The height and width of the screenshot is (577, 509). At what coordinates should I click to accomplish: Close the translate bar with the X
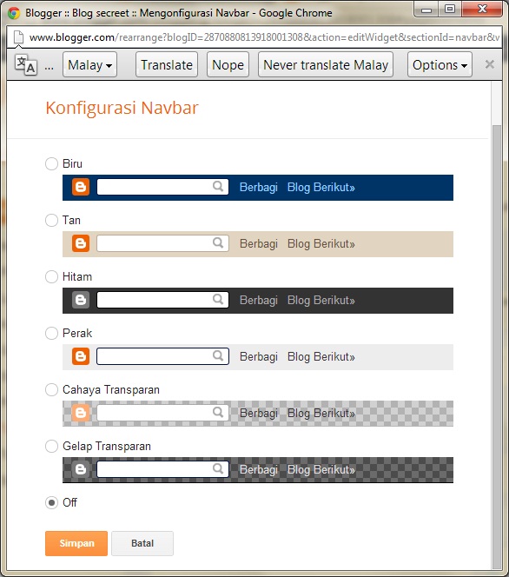click(x=490, y=64)
